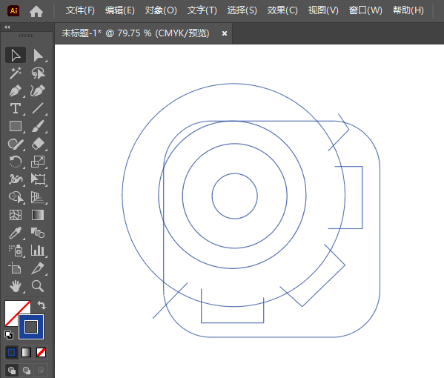
Task: Close the 未标题-1 document tab
Action: pos(225,33)
